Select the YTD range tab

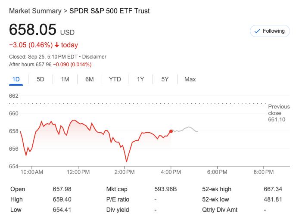tap(115, 79)
